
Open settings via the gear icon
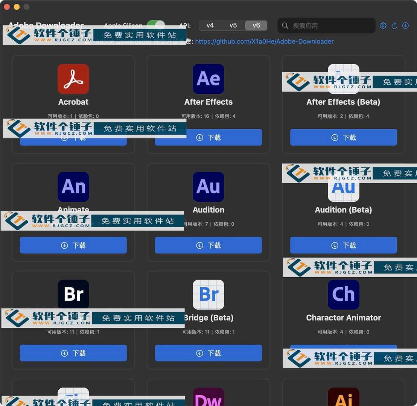(x=383, y=26)
